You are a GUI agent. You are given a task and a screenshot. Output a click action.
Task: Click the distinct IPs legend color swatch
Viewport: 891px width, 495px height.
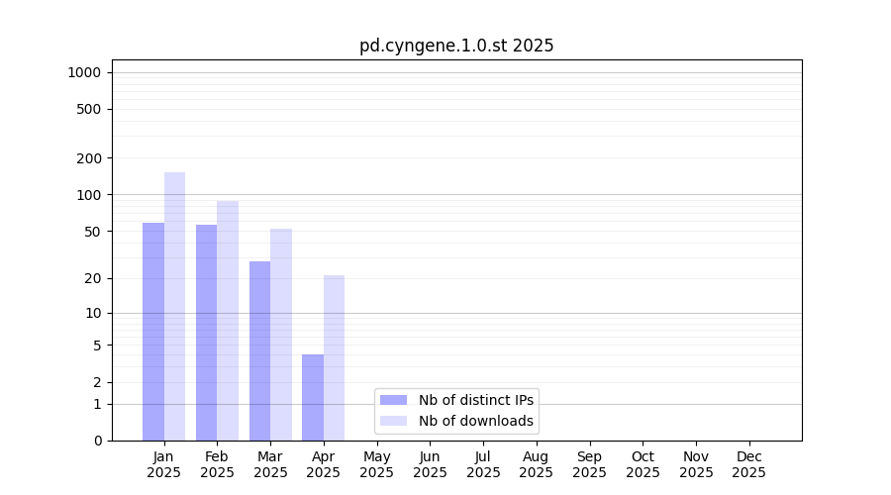(x=393, y=400)
